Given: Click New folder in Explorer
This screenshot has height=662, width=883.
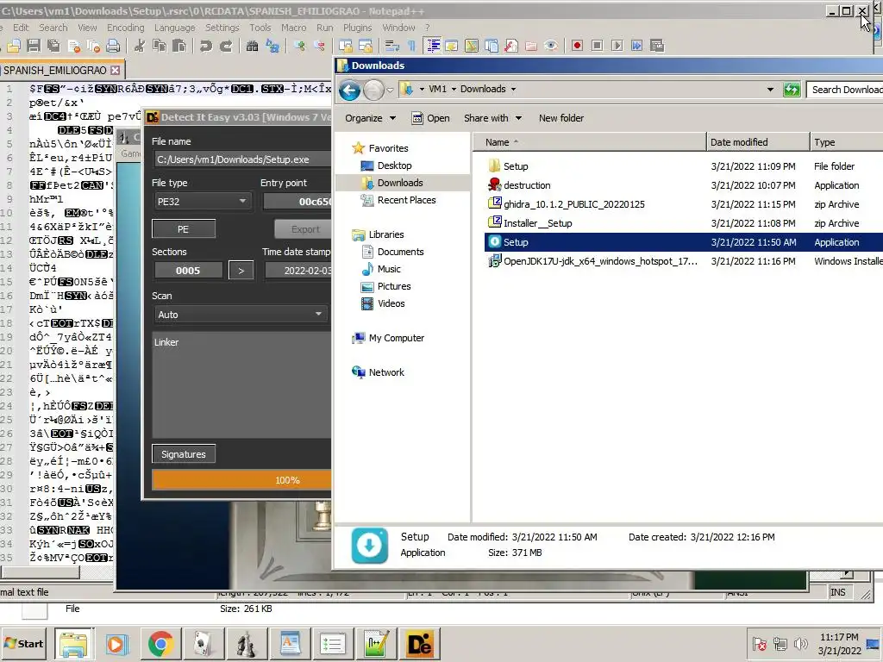Looking at the screenshot, I should click(x=560, y=118).
